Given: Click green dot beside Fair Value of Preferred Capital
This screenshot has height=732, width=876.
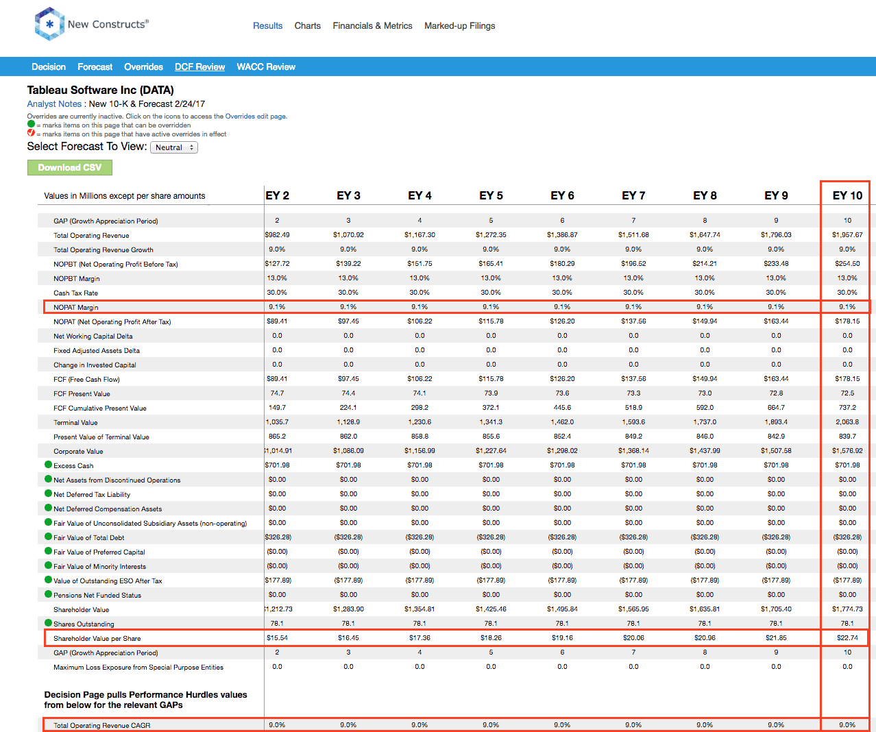Looking at the screenshot, I should click(x=49, y=551).
